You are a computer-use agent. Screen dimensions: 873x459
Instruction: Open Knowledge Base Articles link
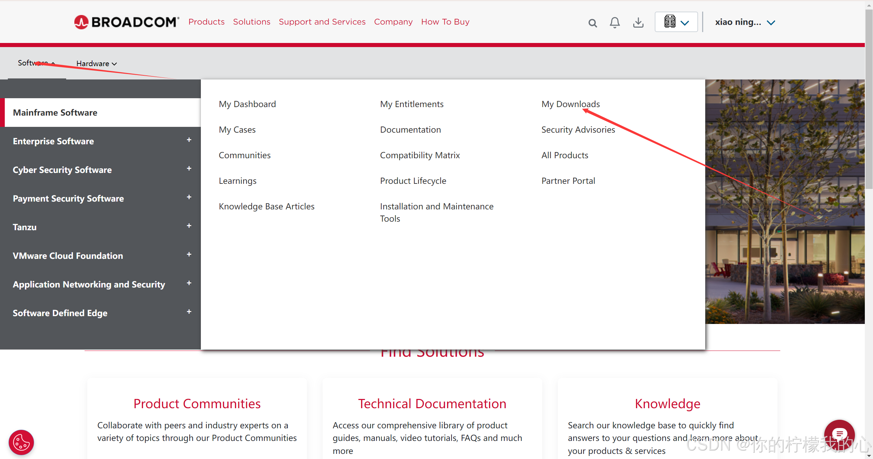(266, 206)
